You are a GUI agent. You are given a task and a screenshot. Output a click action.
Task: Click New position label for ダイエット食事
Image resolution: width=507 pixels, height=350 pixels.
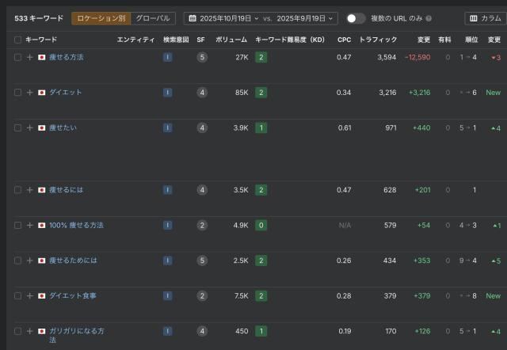(x=493, y=296)
